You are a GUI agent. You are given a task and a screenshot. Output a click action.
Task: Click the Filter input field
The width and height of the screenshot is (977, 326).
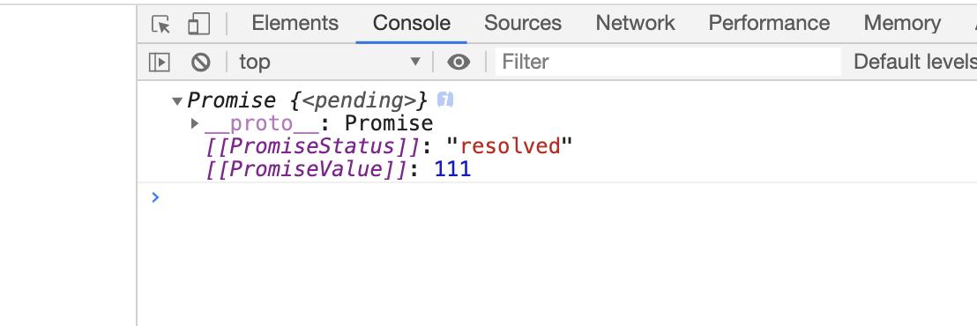tap(668, 62)
